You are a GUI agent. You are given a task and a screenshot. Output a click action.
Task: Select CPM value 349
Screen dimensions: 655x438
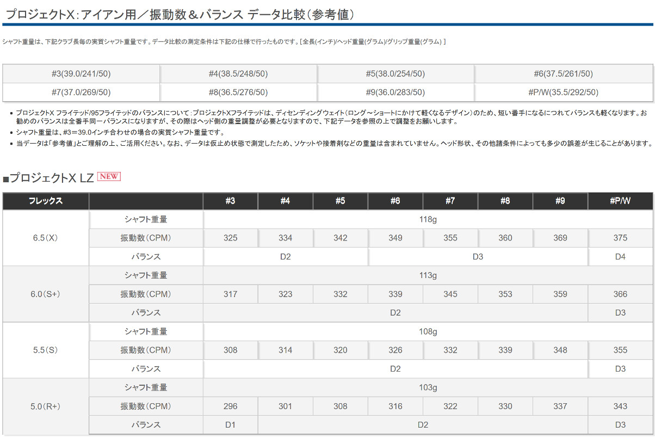(x=396, y=238)
